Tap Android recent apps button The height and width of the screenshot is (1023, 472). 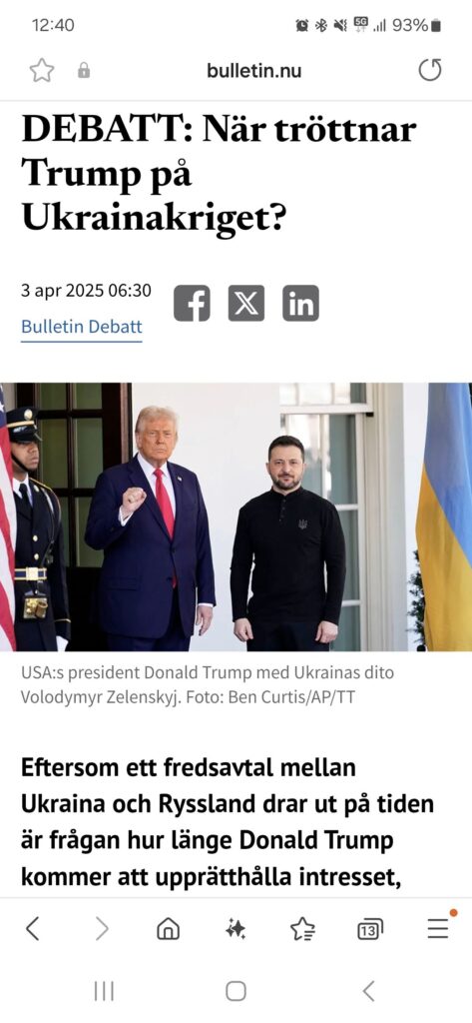click(104, 992)
